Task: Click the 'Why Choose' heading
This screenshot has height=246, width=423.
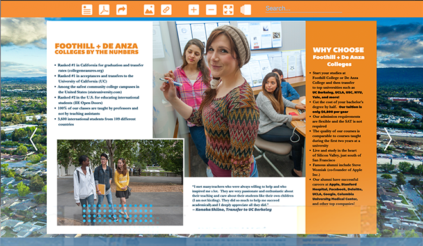Action: tap(338, 50)
